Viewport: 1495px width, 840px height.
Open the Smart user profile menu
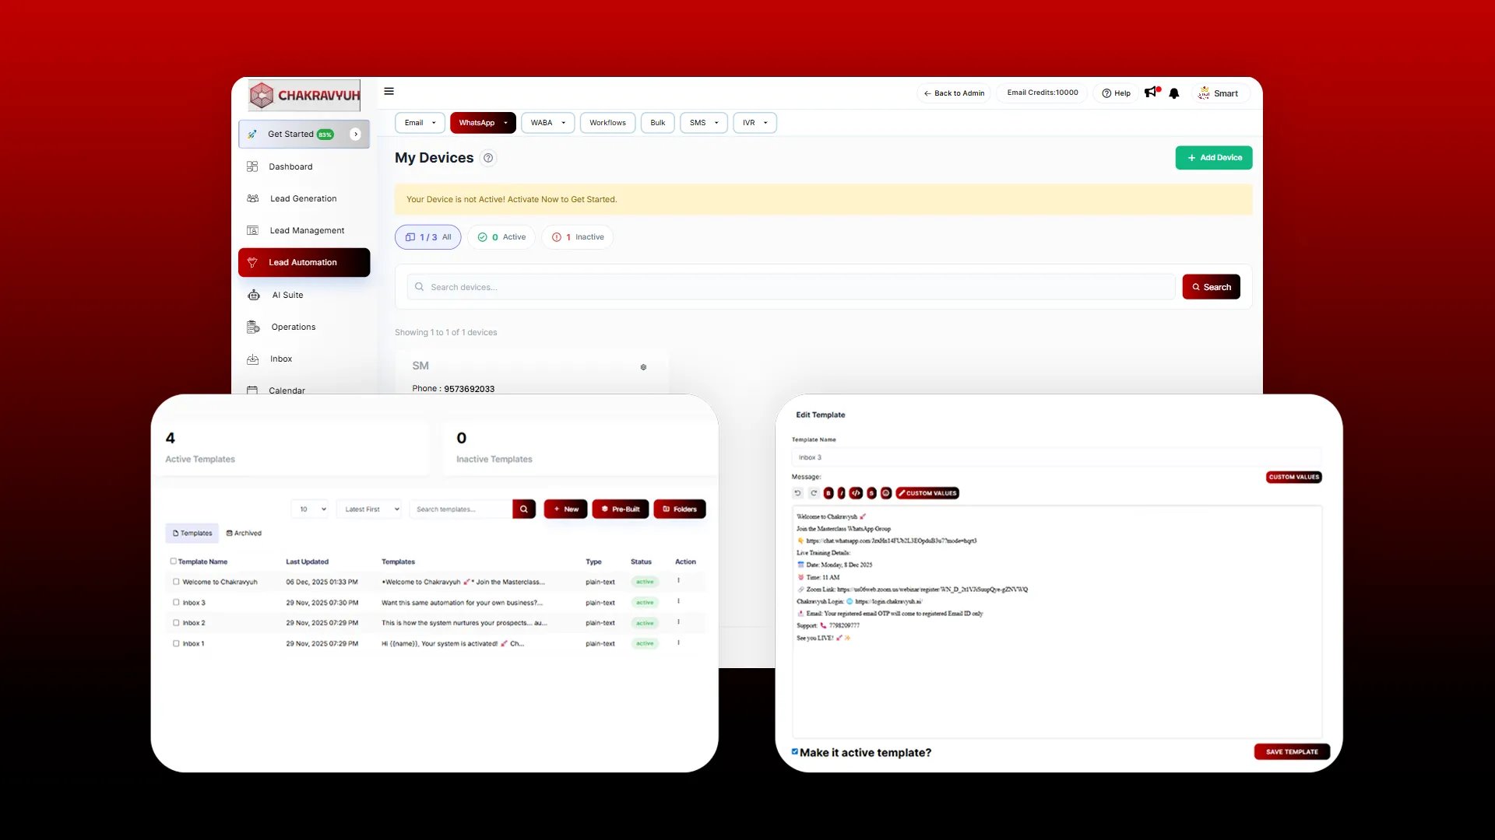click(1220, 93)
